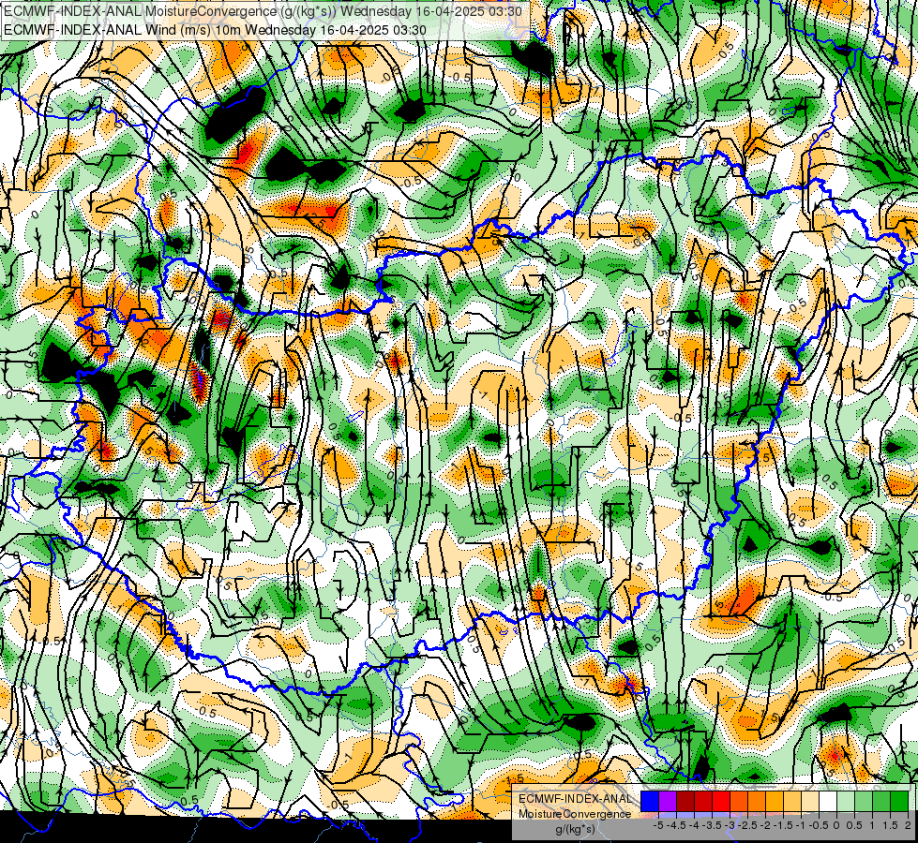Click the -1 legend tick value

pos(801,825)
